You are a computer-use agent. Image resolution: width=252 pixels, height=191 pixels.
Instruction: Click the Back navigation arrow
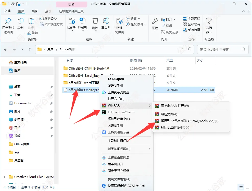tap(6, 49)
